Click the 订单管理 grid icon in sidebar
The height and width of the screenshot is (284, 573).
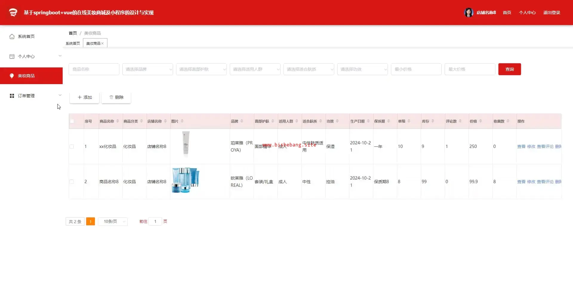(12, 96)
